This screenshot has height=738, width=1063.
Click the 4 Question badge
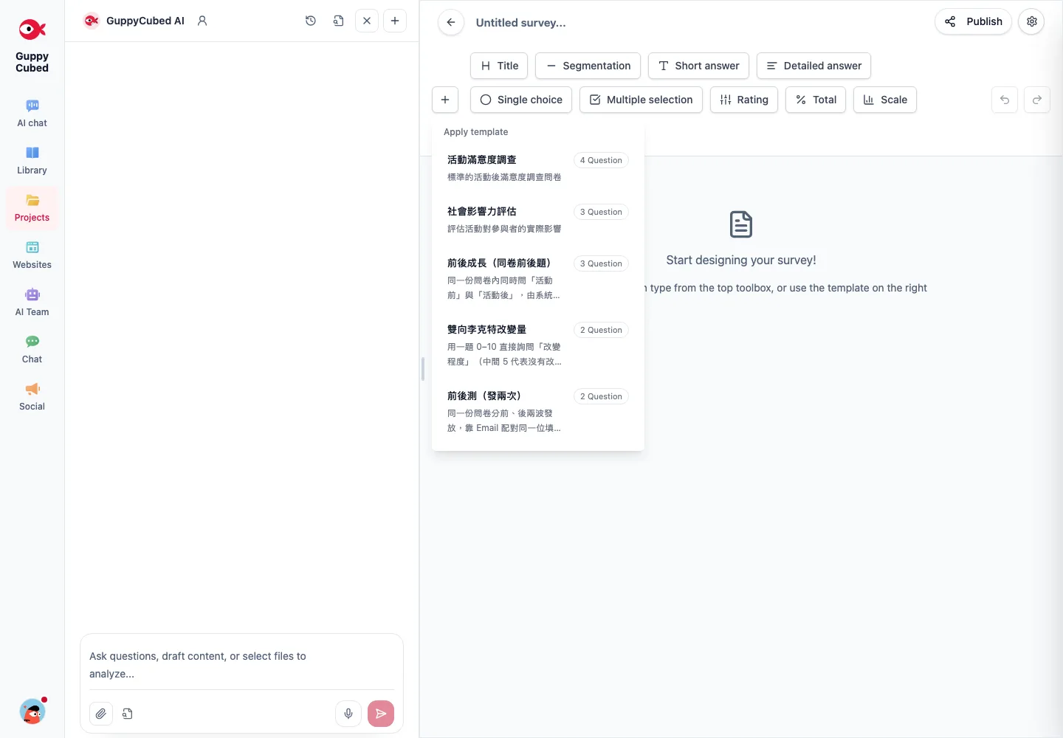pyautogui.click(x=601, y=160)
